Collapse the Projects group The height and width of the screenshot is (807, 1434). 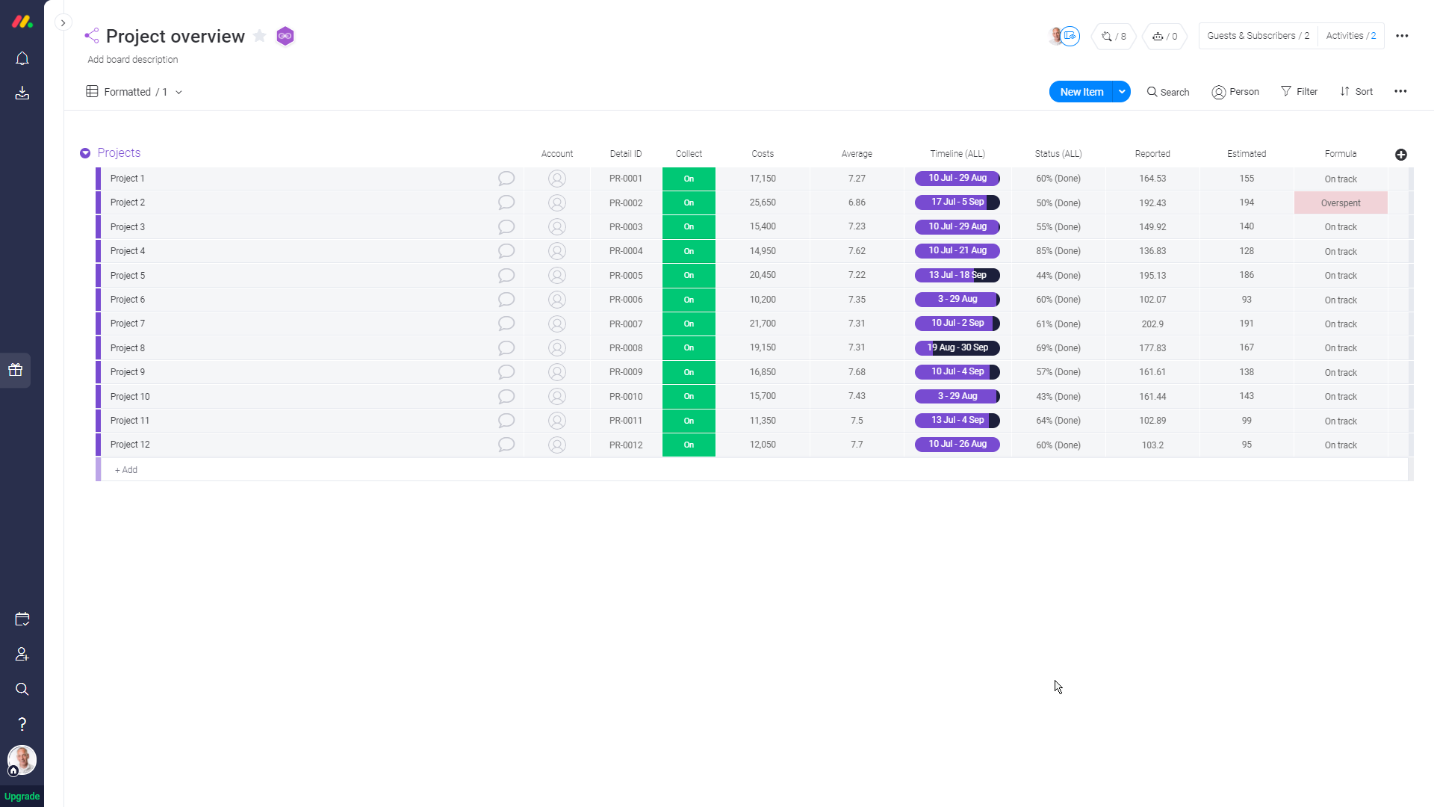[x=85, y=153]
